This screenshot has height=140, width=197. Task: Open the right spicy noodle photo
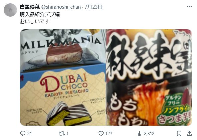click(149, 77)
